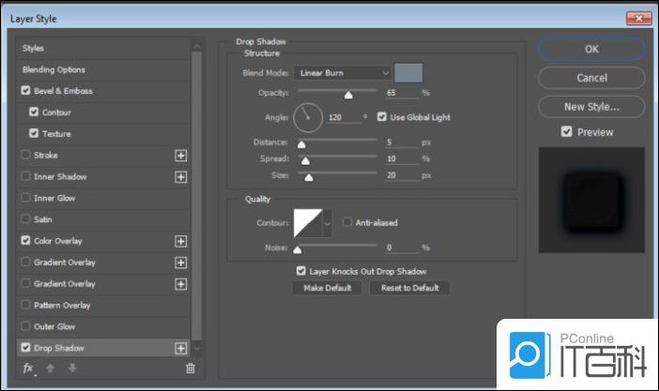Add a Drop Shadow using plus icon
This screenshot has height=391, width=659.
[x=181, y=348]
